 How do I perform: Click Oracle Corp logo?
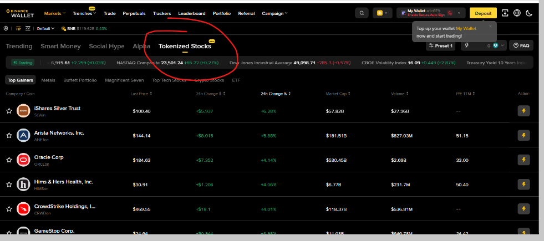[x=23, y=160]
